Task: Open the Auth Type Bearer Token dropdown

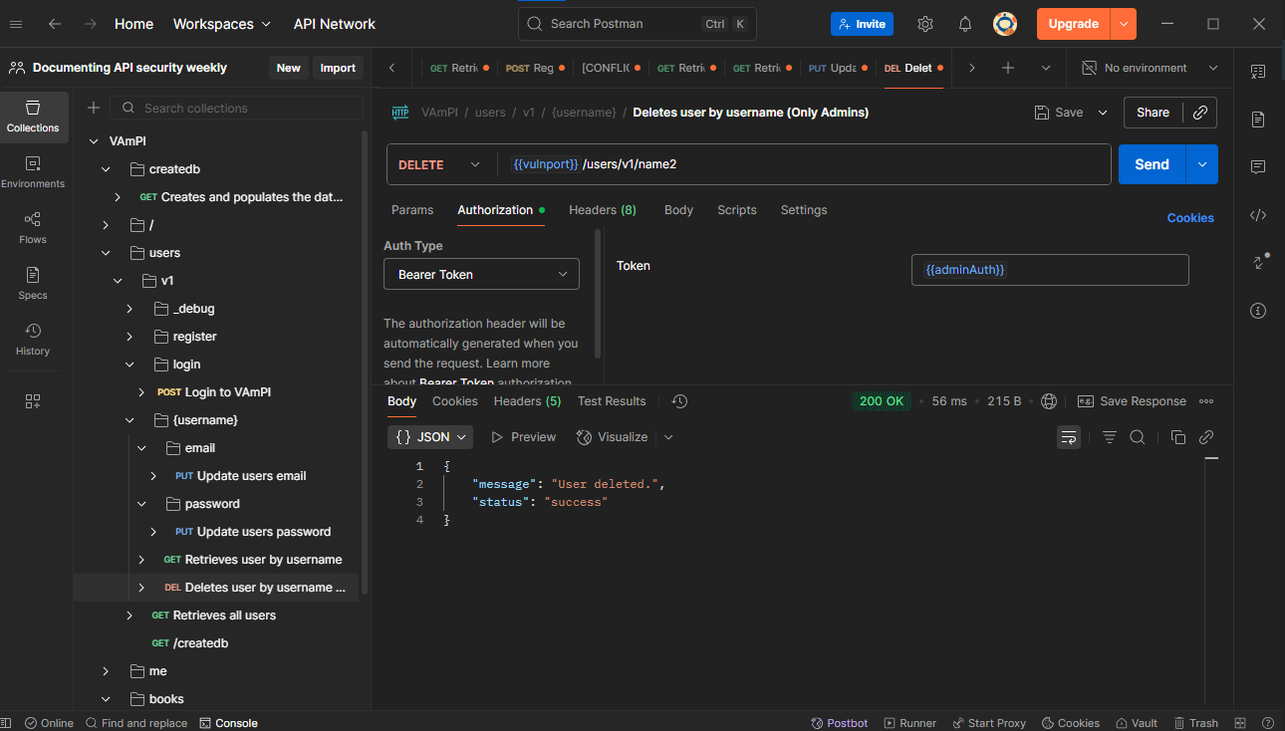Action: click(x=481, y=274)
